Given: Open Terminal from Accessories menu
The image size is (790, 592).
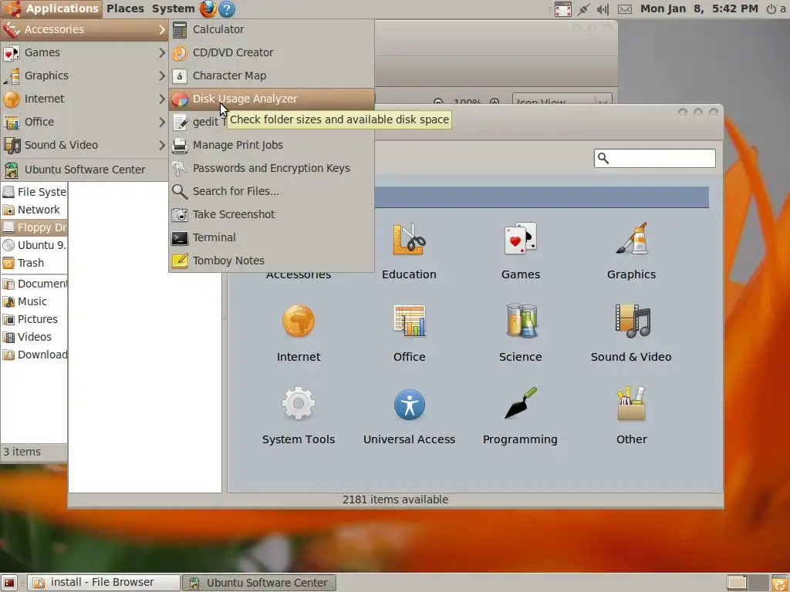Looking at the screenshot, I should pos(272,238).
